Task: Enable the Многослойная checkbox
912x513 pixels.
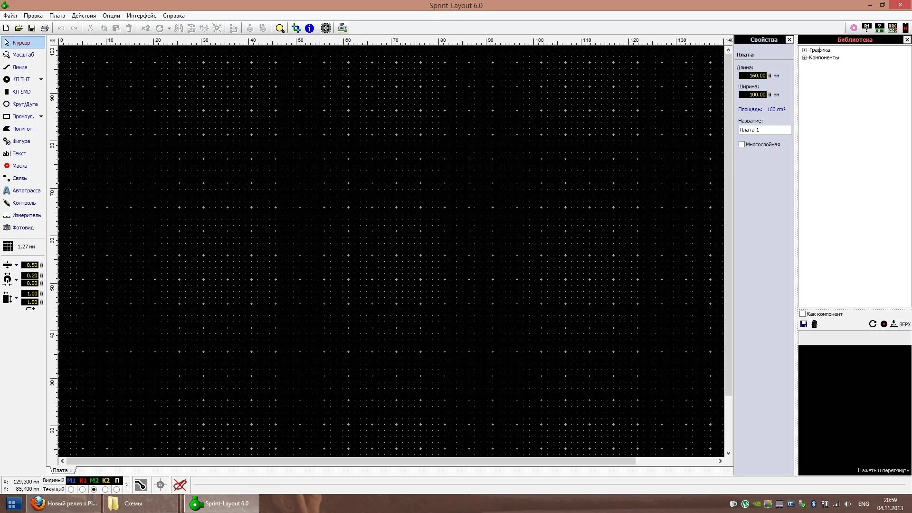Action: (741, 144)
